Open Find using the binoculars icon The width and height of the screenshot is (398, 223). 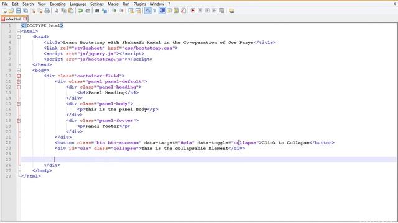tap(97, 11)
